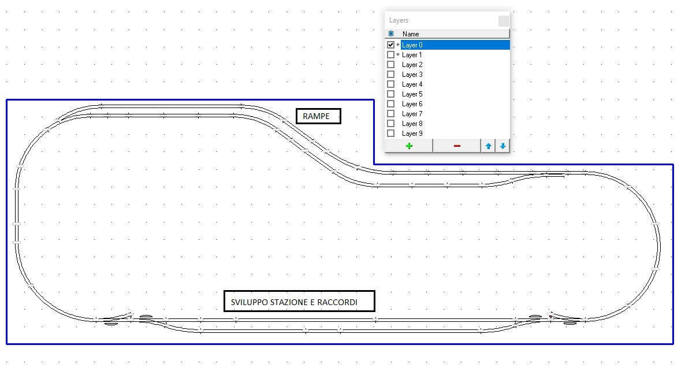Image resolution: width=685 pixels, height=371 pixels.
Task: Select Layer 0 in the list
Action: pos(412,45)
